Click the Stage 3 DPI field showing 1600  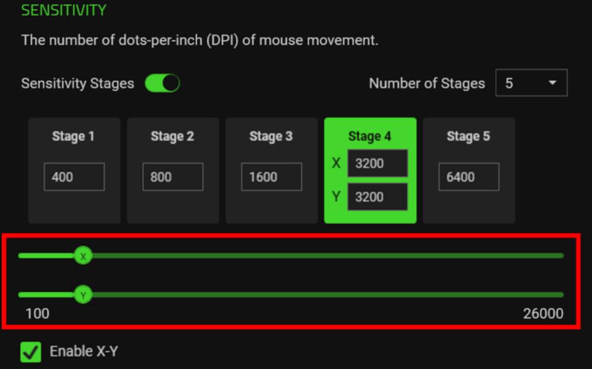[271, 177]
